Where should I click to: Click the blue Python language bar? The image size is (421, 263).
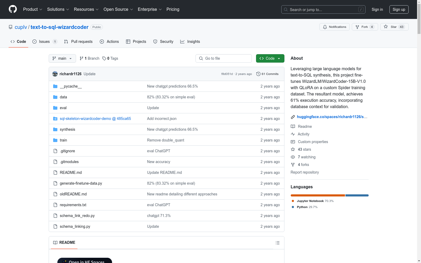pyautogui.click(x=357, y=195)
